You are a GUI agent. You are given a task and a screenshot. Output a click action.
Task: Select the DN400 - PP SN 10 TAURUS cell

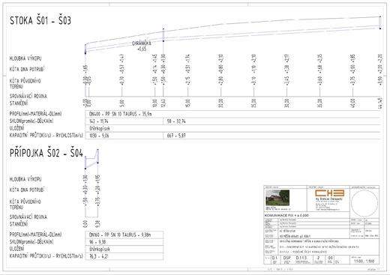point(232,114)
